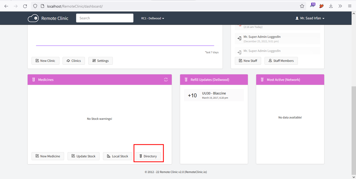Open the fox extension icon
The width and height of the screenshot is (356, 179).
point(322,6)
